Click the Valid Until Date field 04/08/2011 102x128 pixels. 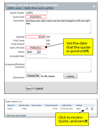[36, 48]
